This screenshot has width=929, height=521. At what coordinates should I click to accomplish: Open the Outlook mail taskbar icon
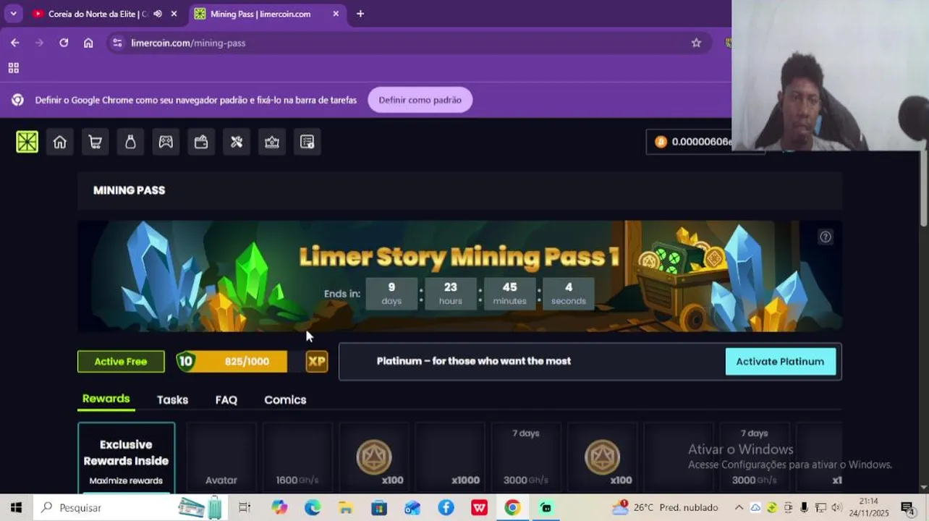click(x=412, y=507)
